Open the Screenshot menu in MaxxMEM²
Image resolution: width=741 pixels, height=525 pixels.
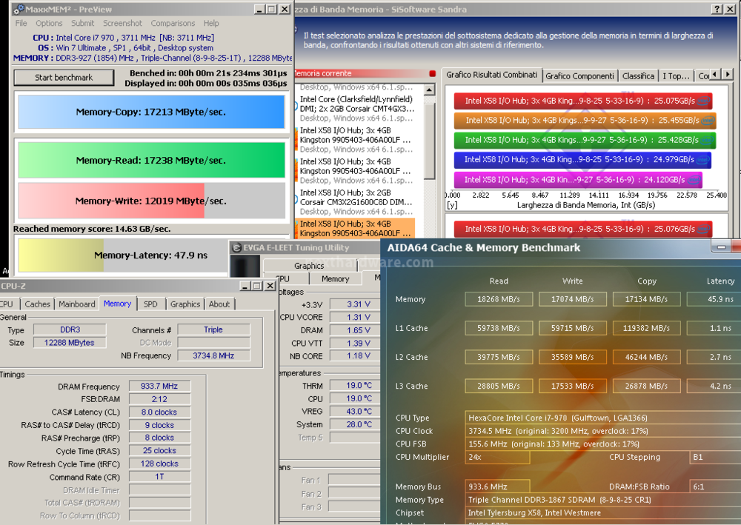coord(122,23)
